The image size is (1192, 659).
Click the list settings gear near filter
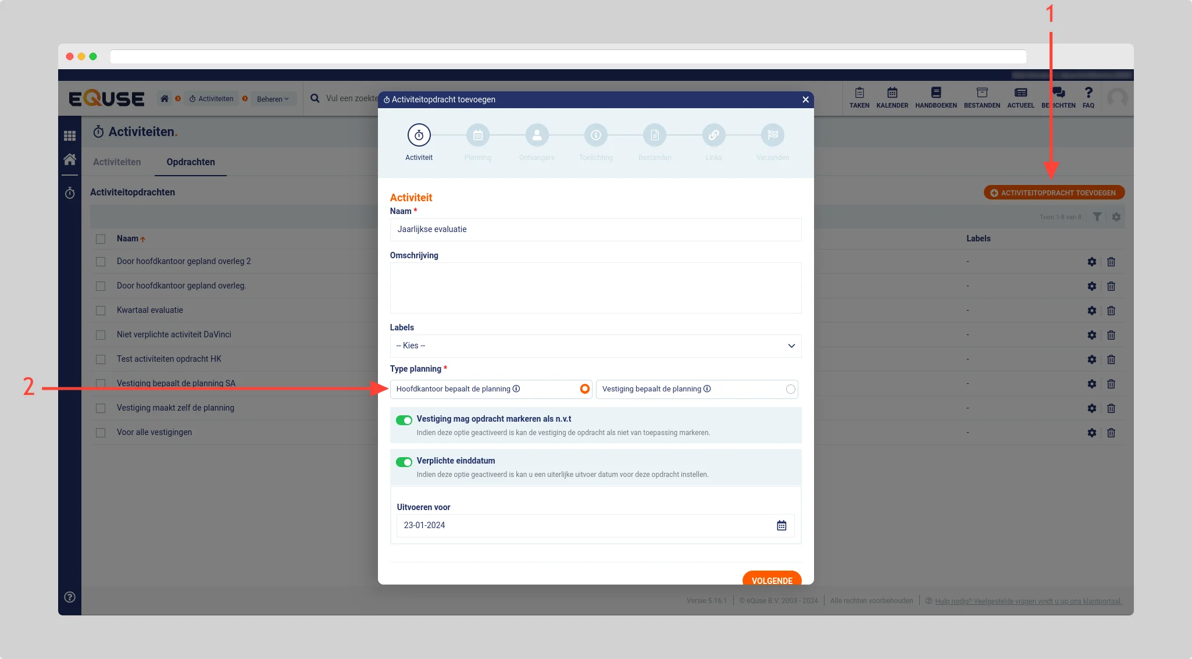(x=1116, y=217)
